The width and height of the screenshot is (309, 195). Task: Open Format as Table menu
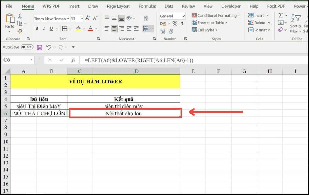(x=209, y=23)
